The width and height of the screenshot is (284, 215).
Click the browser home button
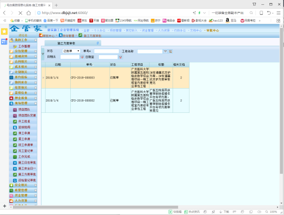[x=29, y=13]
